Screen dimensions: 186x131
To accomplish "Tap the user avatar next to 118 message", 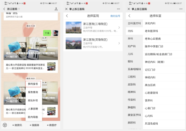I will point(55,33).
